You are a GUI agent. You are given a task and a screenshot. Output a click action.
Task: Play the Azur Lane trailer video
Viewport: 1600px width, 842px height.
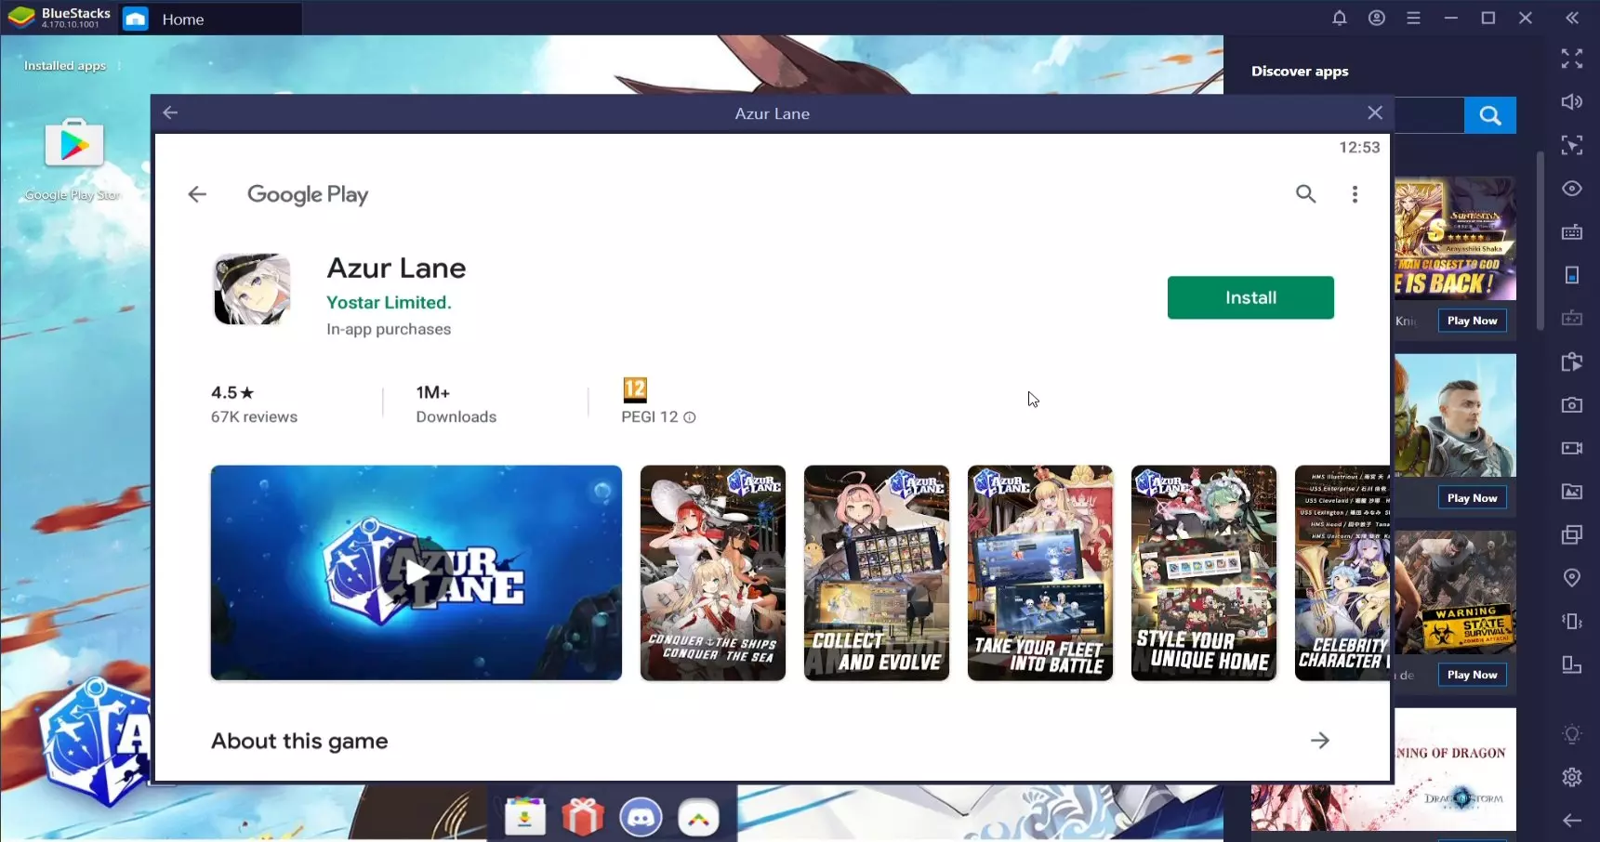(416, 572)
